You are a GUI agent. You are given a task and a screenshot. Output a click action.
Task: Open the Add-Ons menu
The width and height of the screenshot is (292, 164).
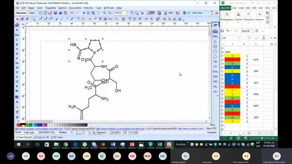(89, 8)
